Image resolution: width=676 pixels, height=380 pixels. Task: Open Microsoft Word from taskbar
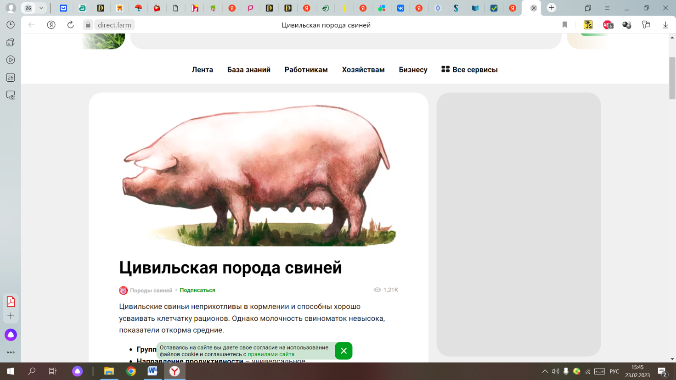point(152,371)
